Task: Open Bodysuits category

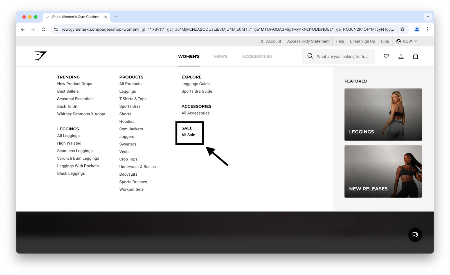Action: coord(128,174)
